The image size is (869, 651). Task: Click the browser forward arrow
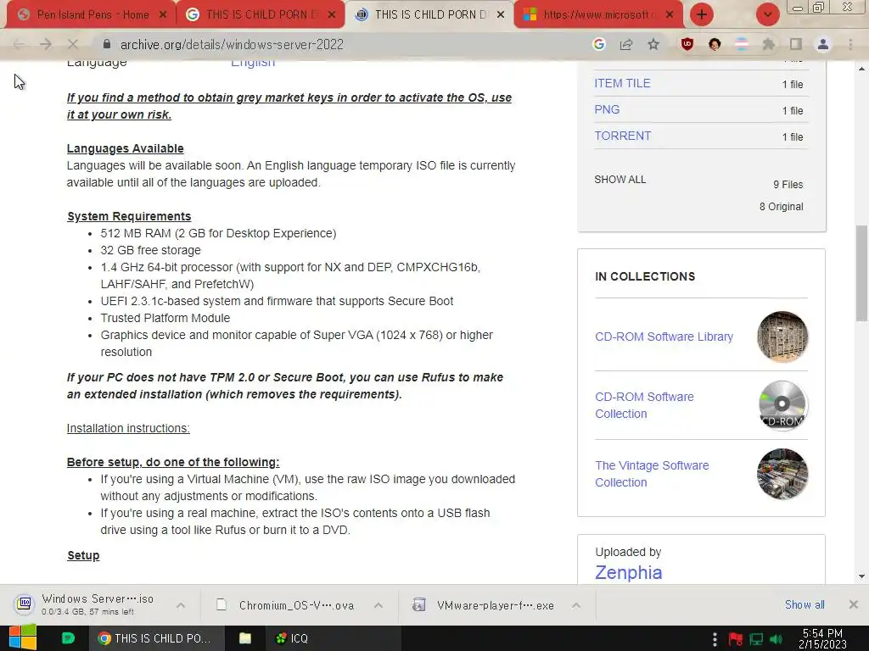pos(46,44)
